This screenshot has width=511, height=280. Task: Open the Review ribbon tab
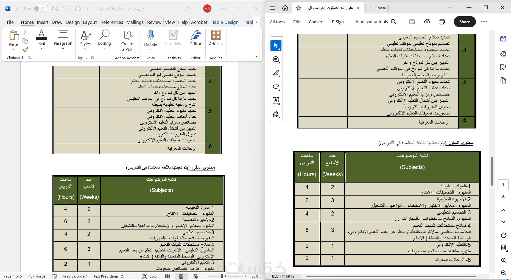(154, 22)
